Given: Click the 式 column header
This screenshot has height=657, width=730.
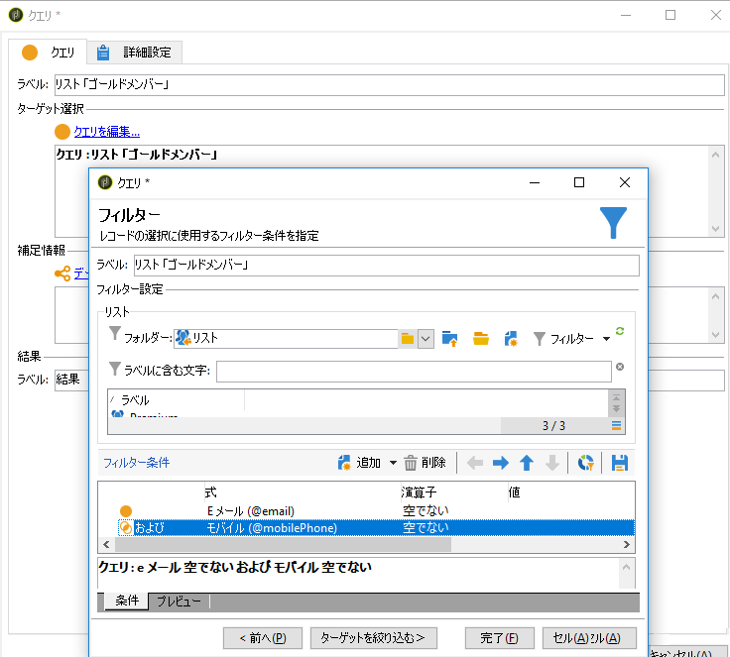Looking at the screenshot, I should pyautogui.click(x=303, y=492).
